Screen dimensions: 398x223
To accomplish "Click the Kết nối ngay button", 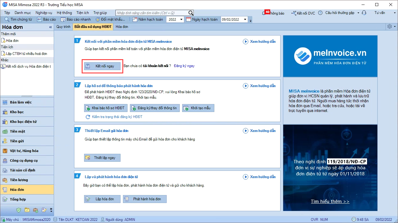I will tap(102, 66).
